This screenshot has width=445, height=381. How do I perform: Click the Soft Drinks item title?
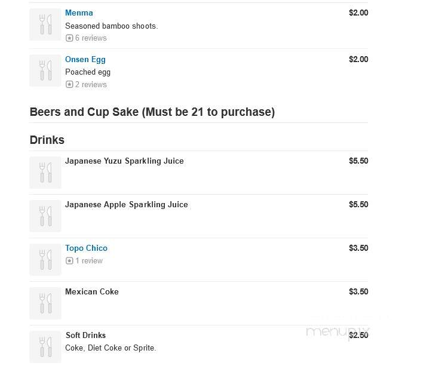(x=85, y=336)
